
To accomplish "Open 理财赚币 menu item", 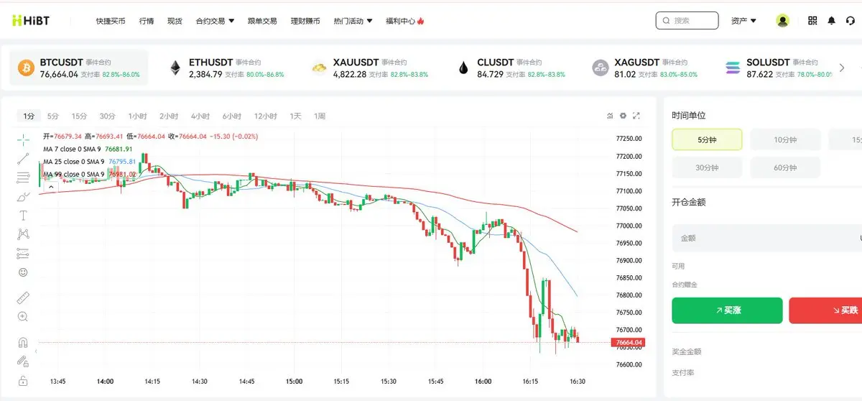I will [x=305, y=21].
